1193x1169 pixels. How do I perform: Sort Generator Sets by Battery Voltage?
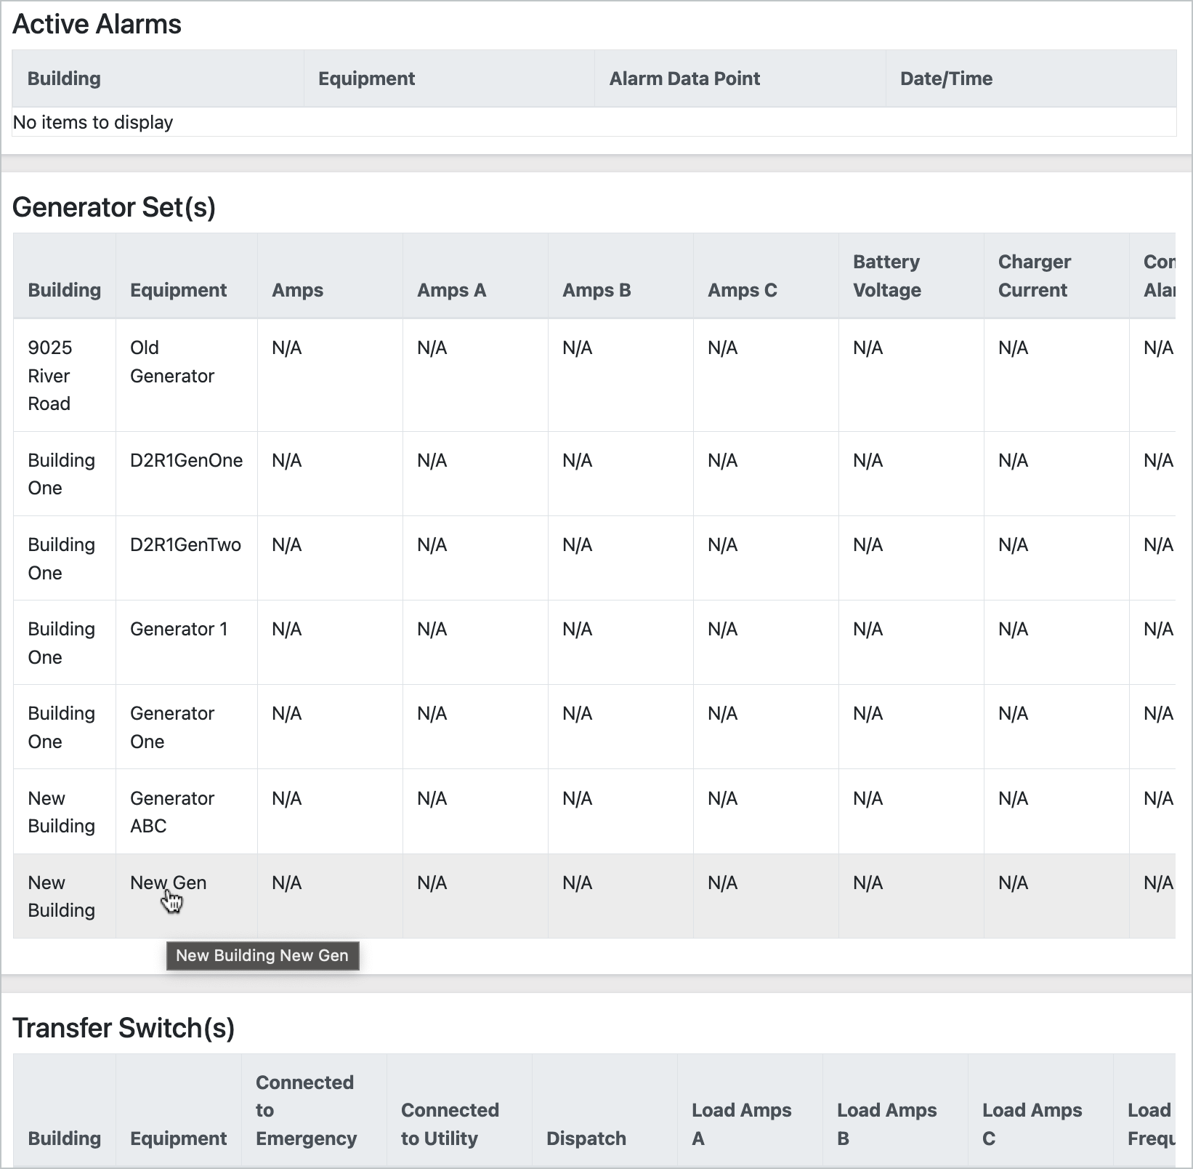[886, 276]
